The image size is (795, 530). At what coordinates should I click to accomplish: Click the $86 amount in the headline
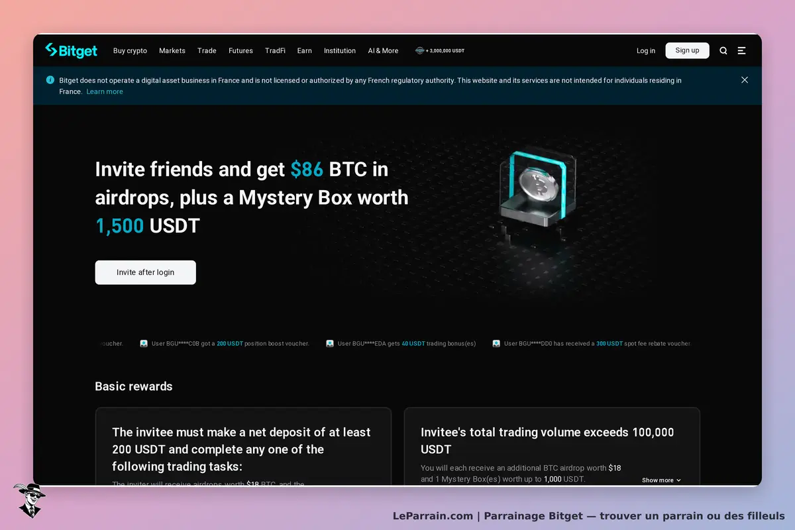point(307,170)
